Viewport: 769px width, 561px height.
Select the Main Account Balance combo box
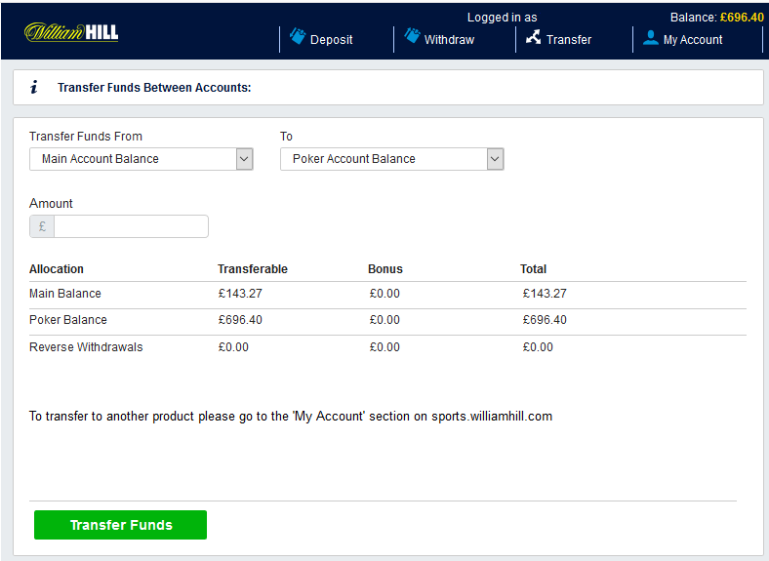[142, 159]
